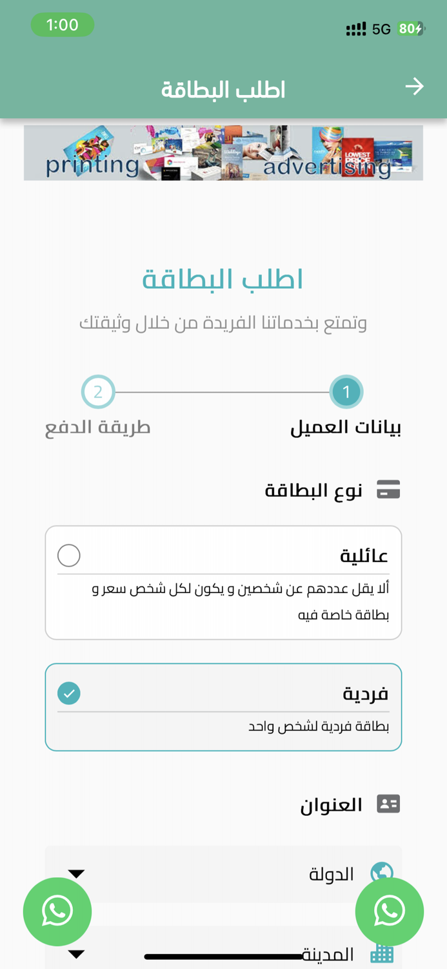Click the globe icon in the country field

point(381,871)
